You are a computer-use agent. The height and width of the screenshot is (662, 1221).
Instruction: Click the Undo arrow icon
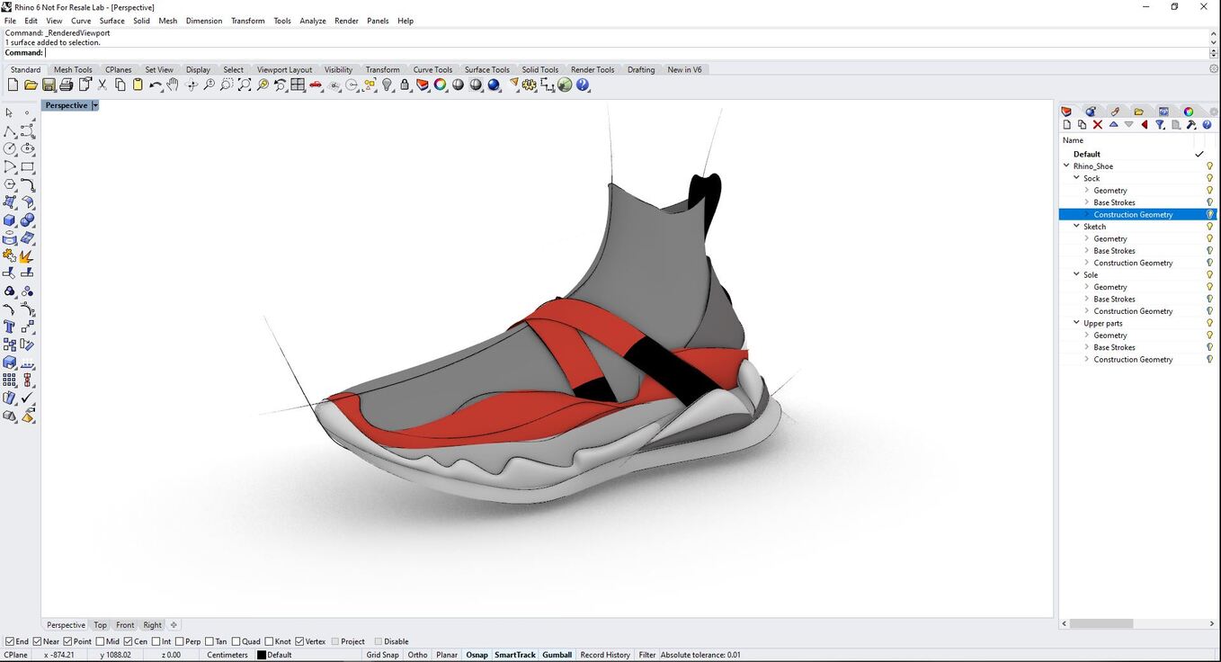[x=156, y=85]
